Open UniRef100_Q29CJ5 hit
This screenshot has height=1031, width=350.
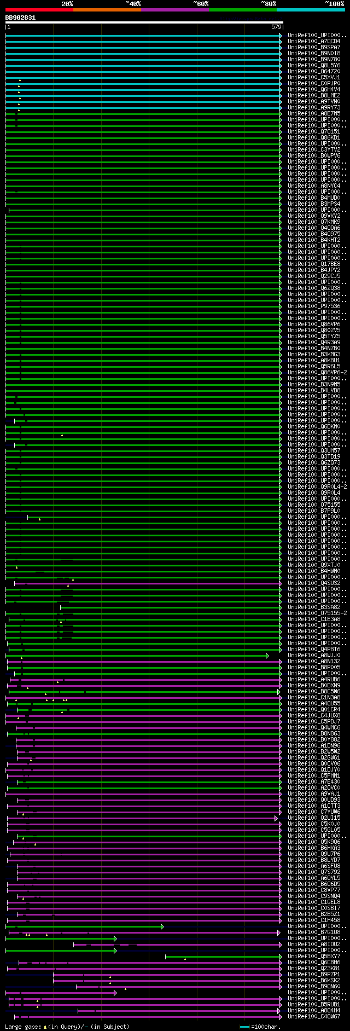(314, 276)
